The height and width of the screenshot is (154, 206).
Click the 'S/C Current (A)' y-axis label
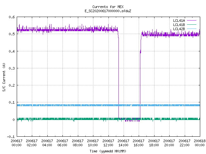(x=4, y=77)
